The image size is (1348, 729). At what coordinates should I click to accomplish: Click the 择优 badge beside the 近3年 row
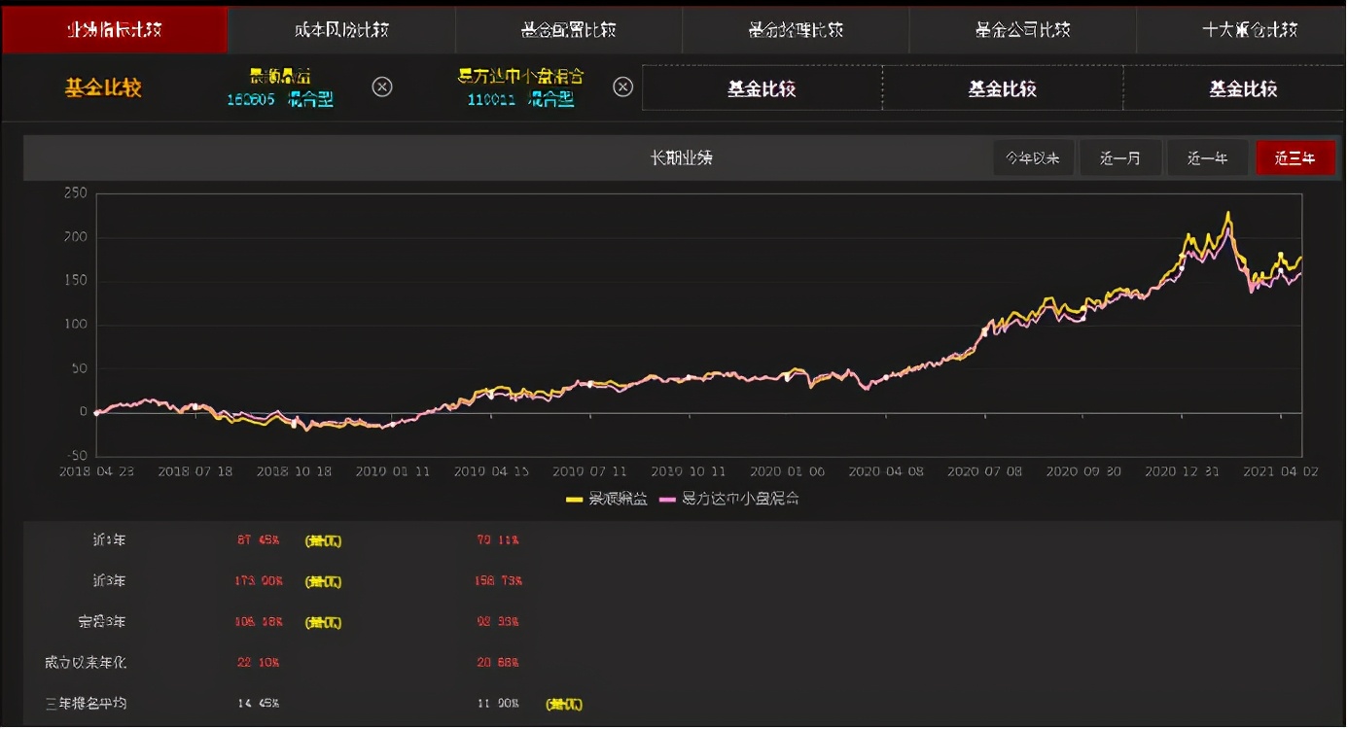tap(323, 581)
